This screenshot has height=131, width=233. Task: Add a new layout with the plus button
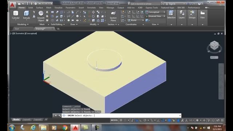pos(46,119)
